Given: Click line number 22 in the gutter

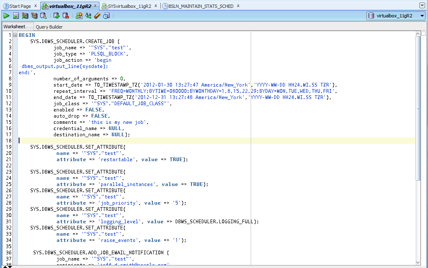Looking at the screenshot, I should tap(9, 166).
